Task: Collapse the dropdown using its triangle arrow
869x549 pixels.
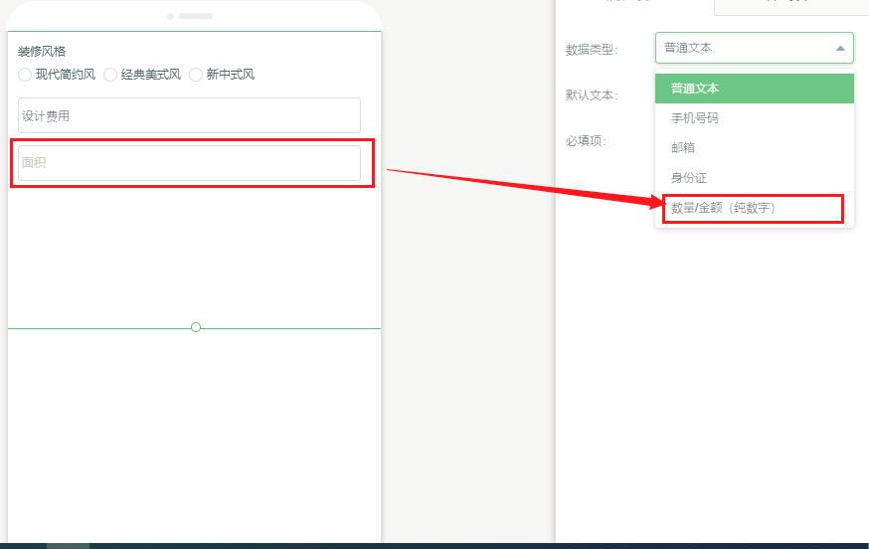Action: pyautogui.click(x=840, y=48)
